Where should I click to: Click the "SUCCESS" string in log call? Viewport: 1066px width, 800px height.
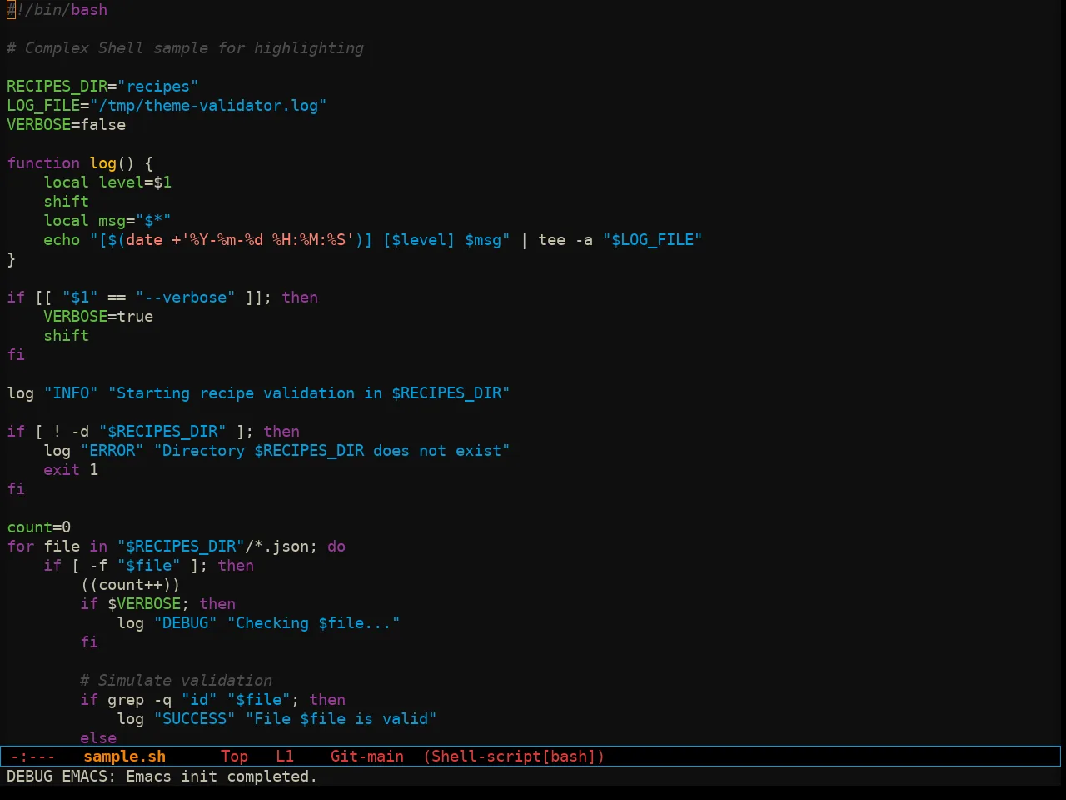pyautogui.click(x=194, y=719)
